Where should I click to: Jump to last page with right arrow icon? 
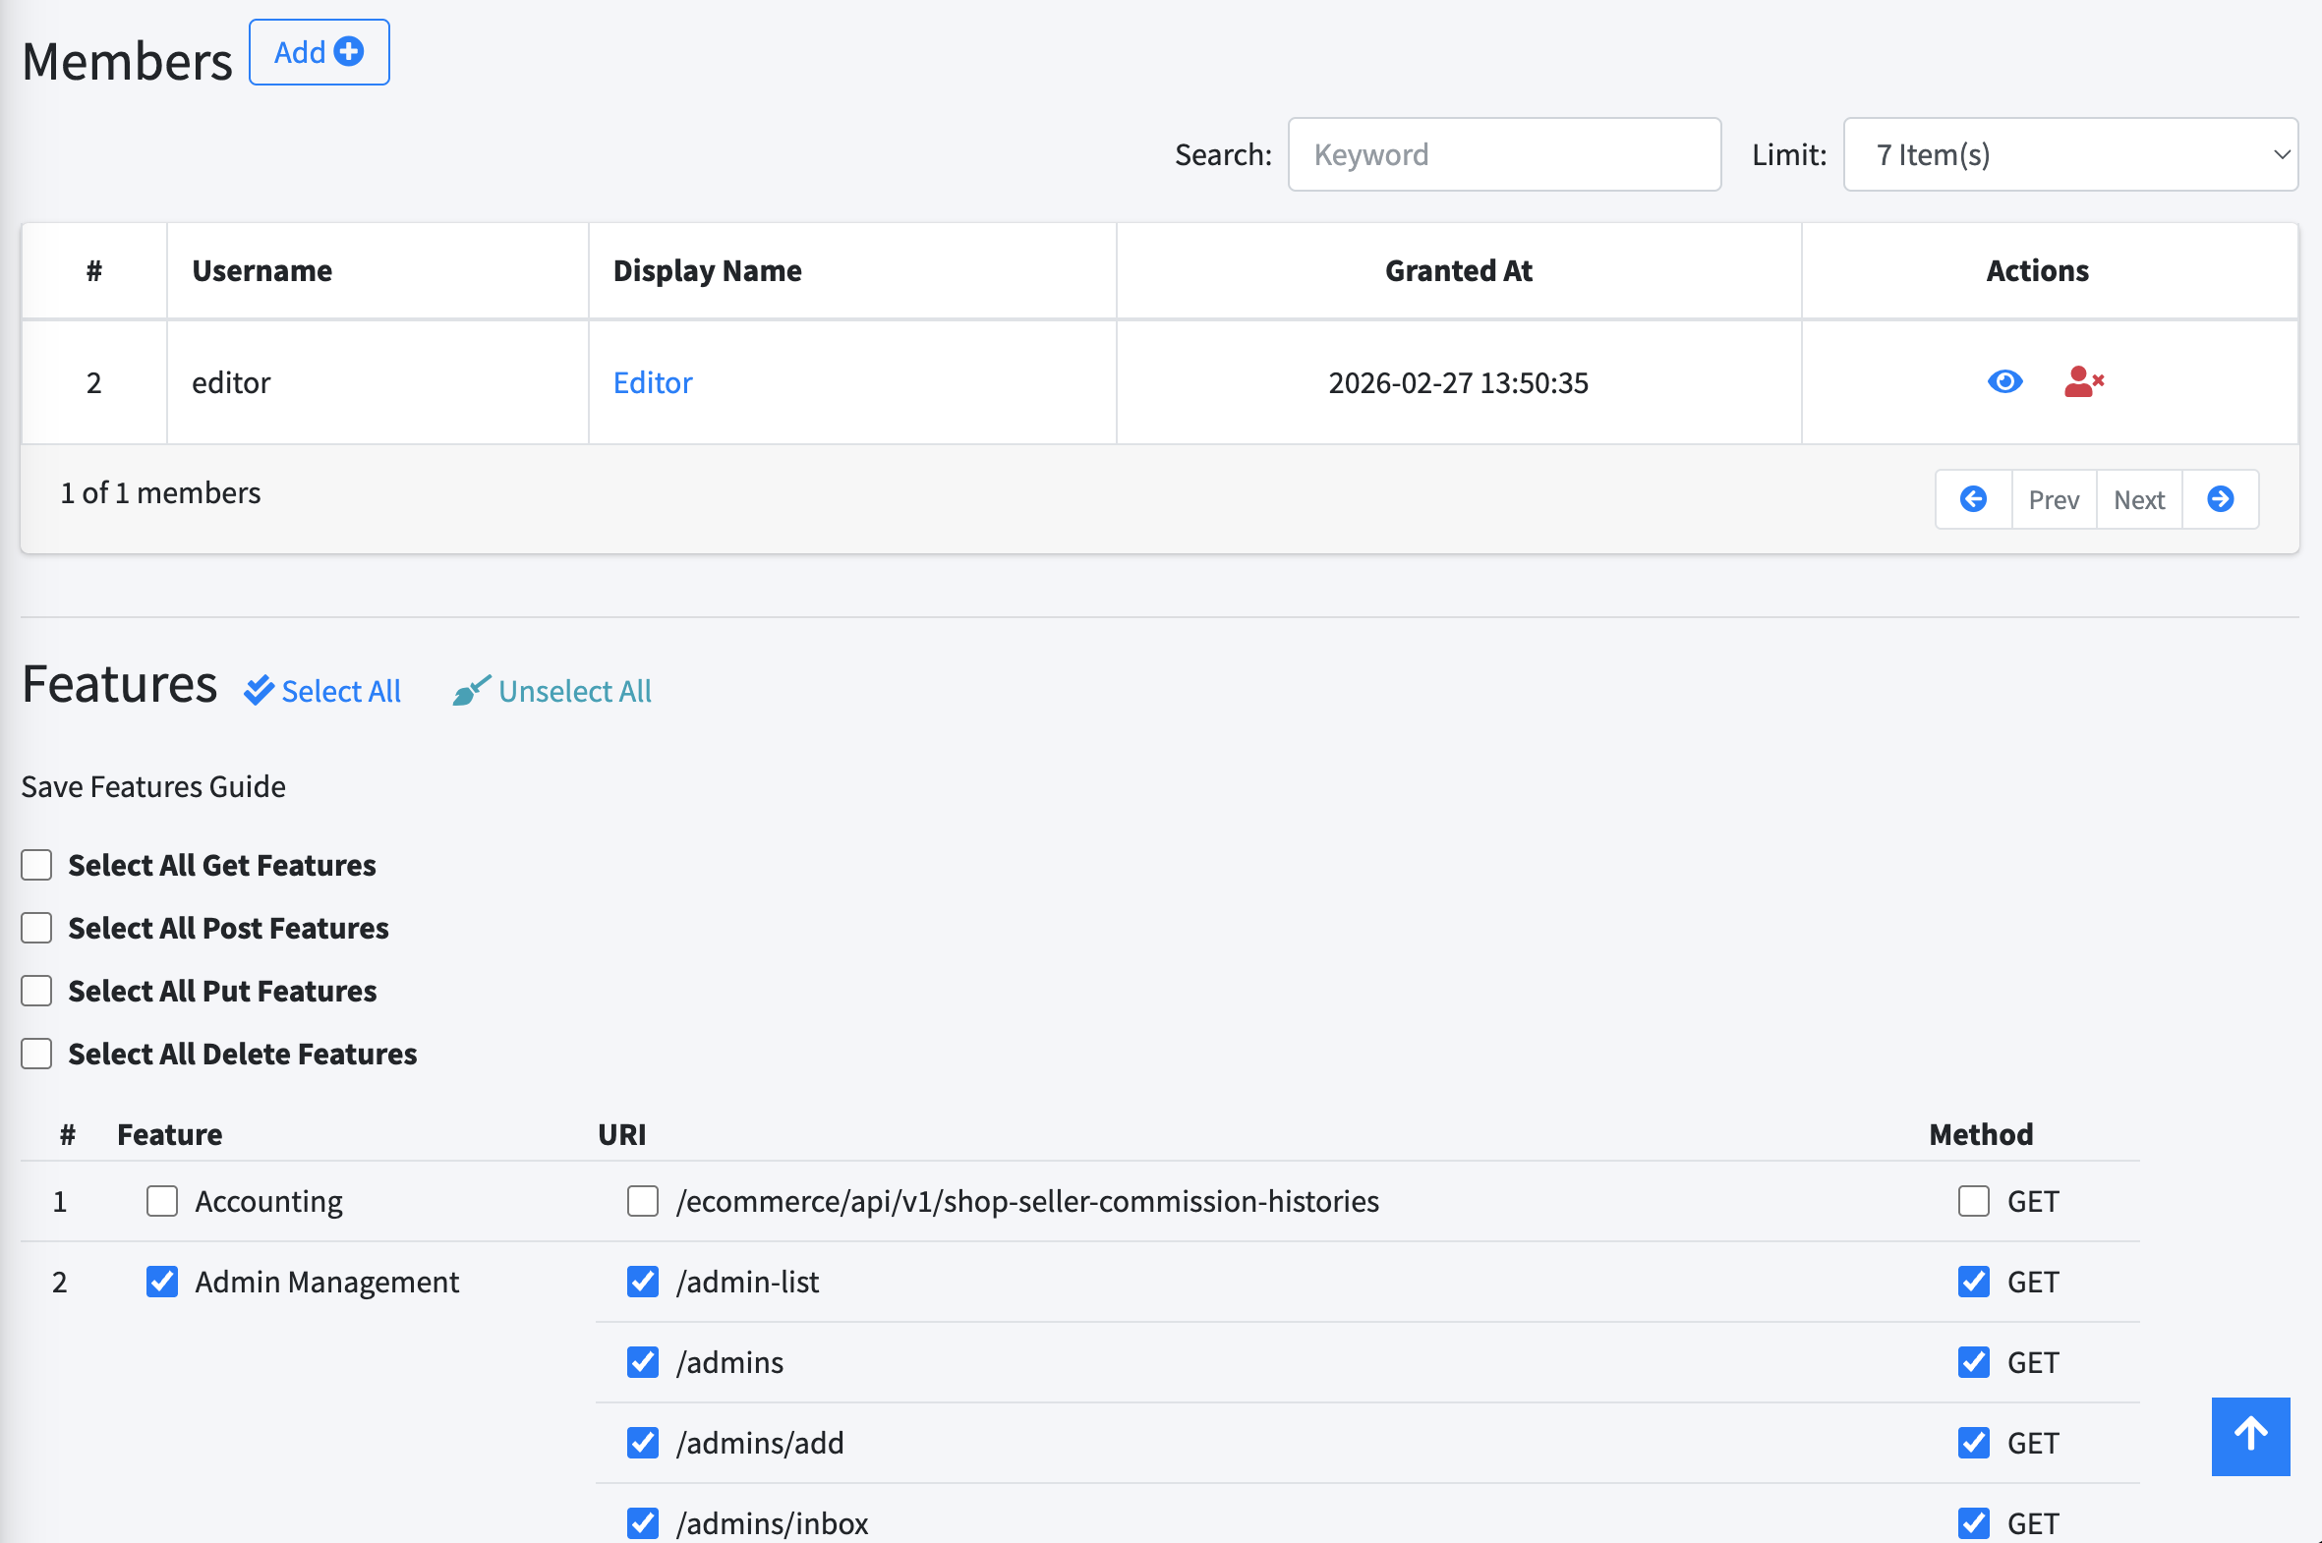coord(2220,499)
